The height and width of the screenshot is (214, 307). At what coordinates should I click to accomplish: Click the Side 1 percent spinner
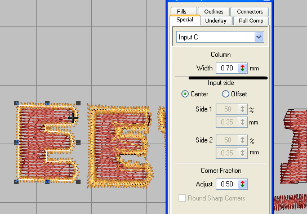pos(243,109)
